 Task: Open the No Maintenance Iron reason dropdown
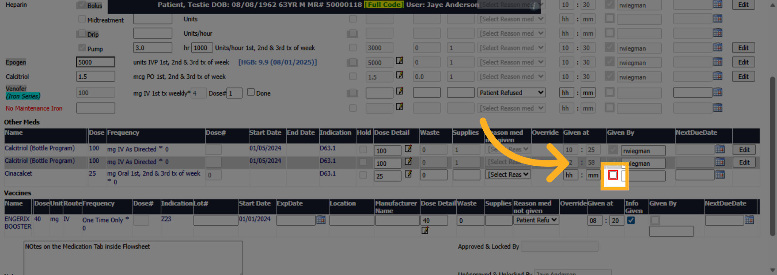pyautogui.click(x=511, y=108)
